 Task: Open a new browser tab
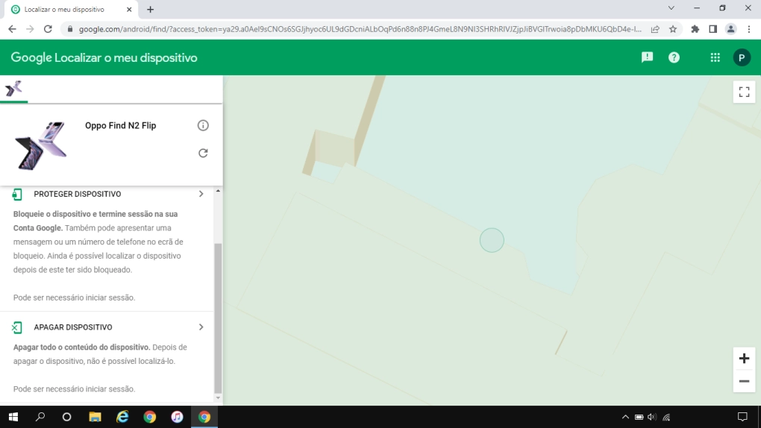pos(150,9)
